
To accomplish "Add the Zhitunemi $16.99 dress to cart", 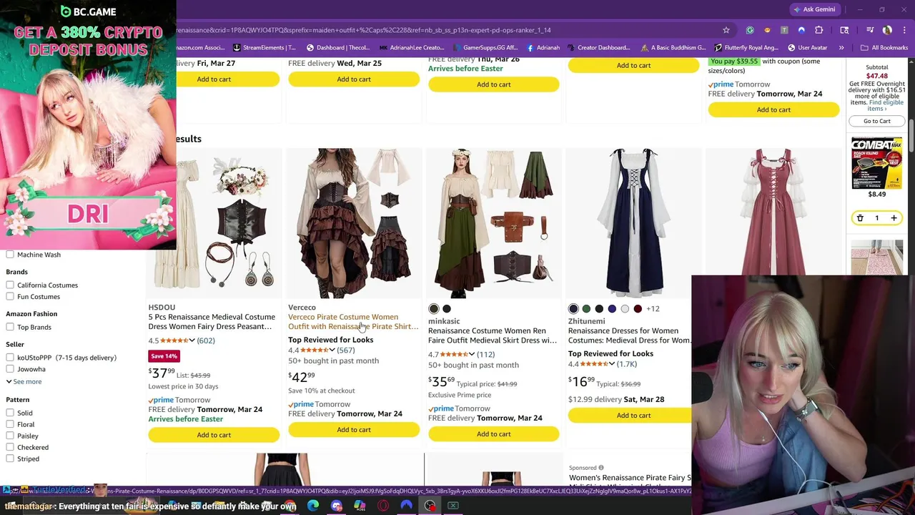I will [630, 416].
